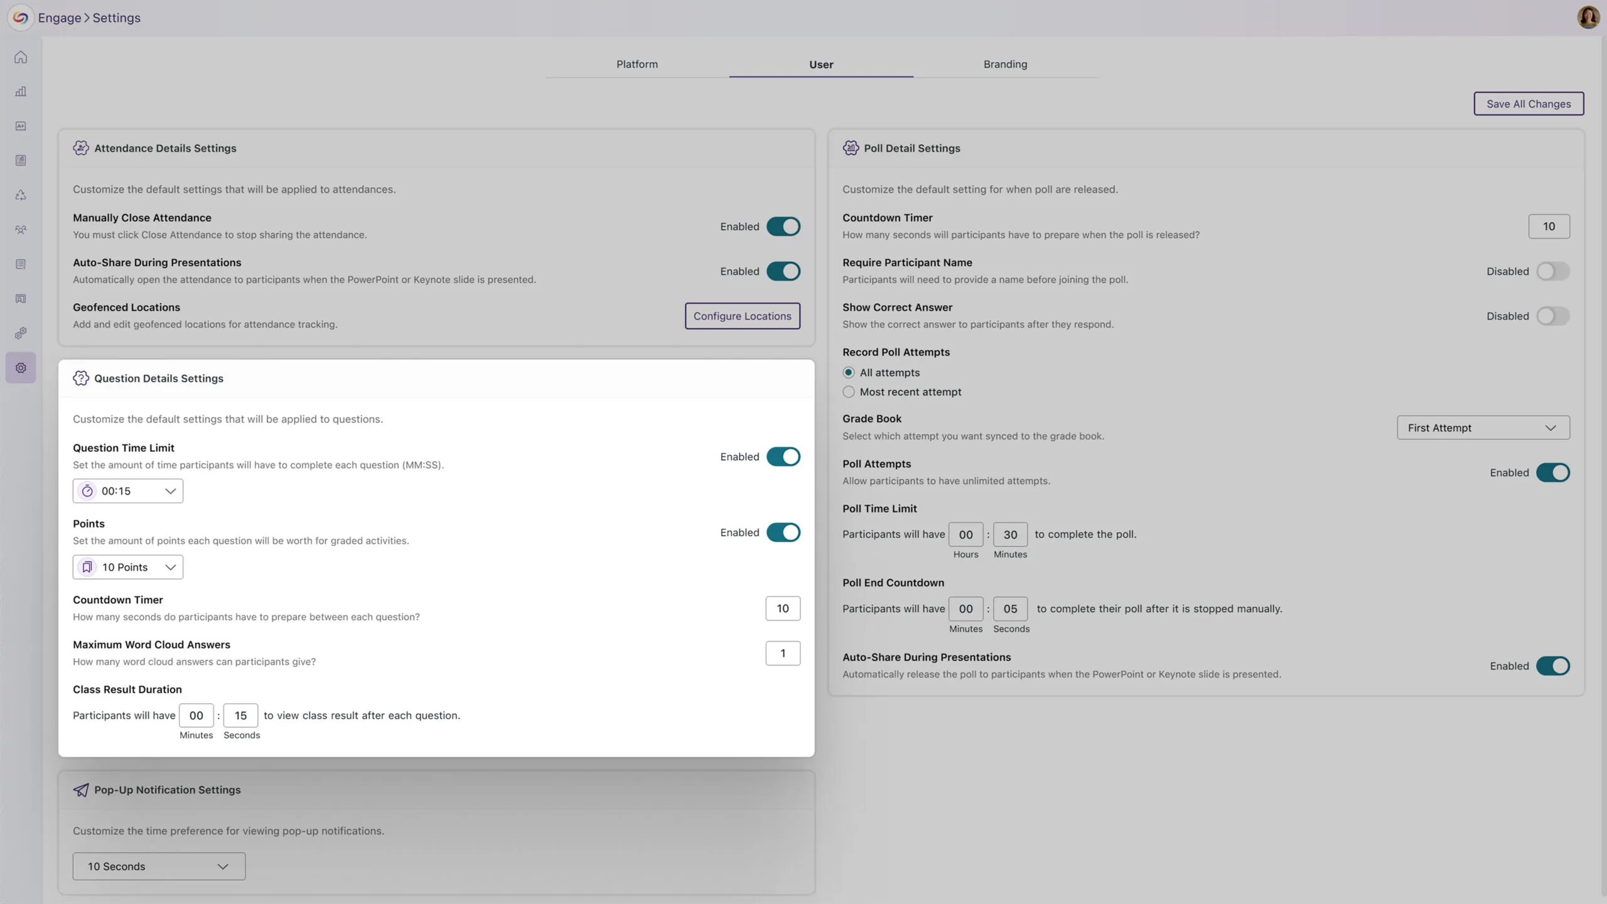1607x904 pixels.
Task: Expand the 00:15 question time dropdown
Action: [x=128, y=491]
